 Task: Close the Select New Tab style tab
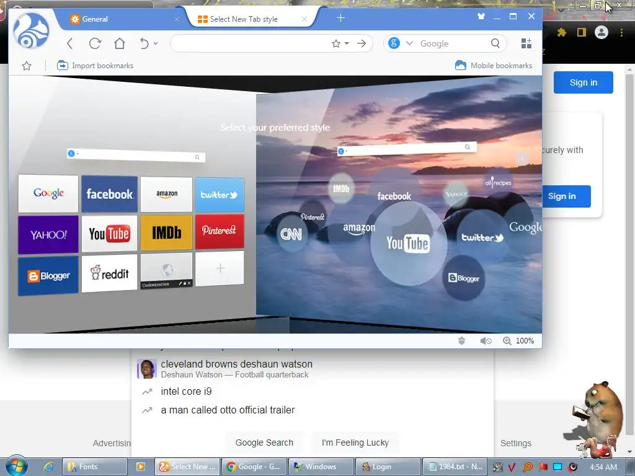[304, 19]
